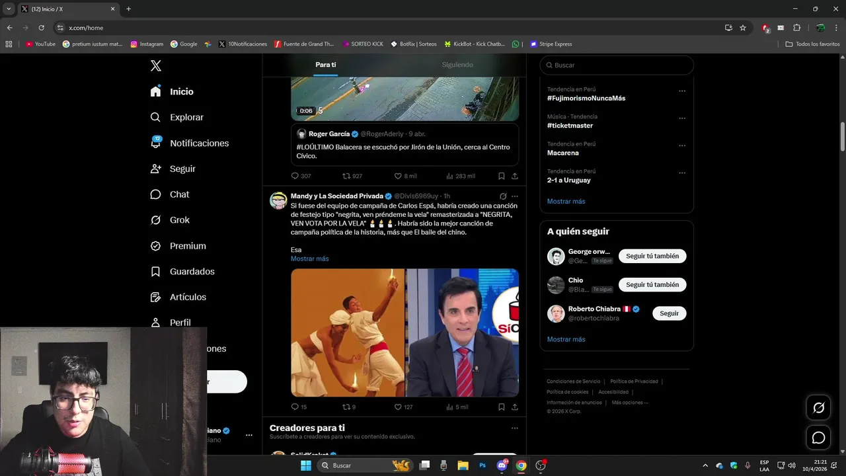Viewport: 846px width, 476px height.
Task: Open the Seguir sidebar item
Action: tap(173, 169)
